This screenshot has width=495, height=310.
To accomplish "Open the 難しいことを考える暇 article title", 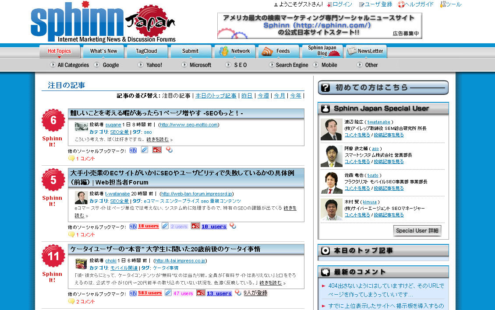I will tap(156, 113).
